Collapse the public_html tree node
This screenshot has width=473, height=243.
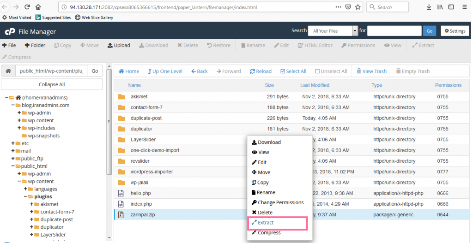pos(13,166)
